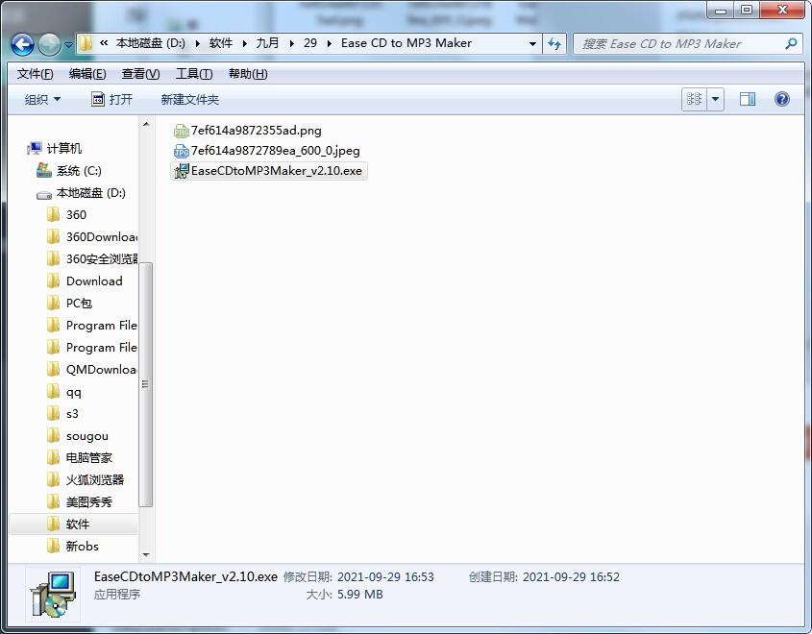Click the refresh button beside address bar

[x=554, y=44]
